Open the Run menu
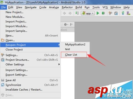Screen dimensions: 133x99 tap(87, 7)
